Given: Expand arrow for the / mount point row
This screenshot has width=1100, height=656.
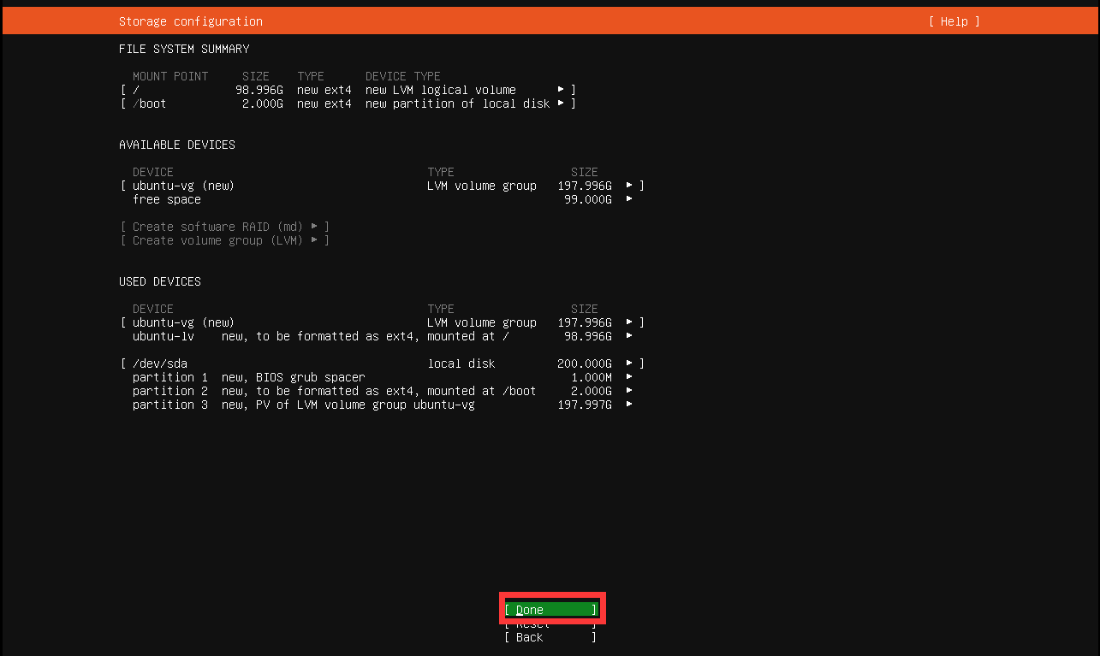Looking at the screenshot, I should (x=561, y=90).
